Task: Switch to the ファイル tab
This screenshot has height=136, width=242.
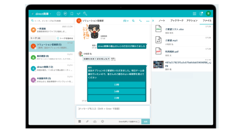Action: 207,20
